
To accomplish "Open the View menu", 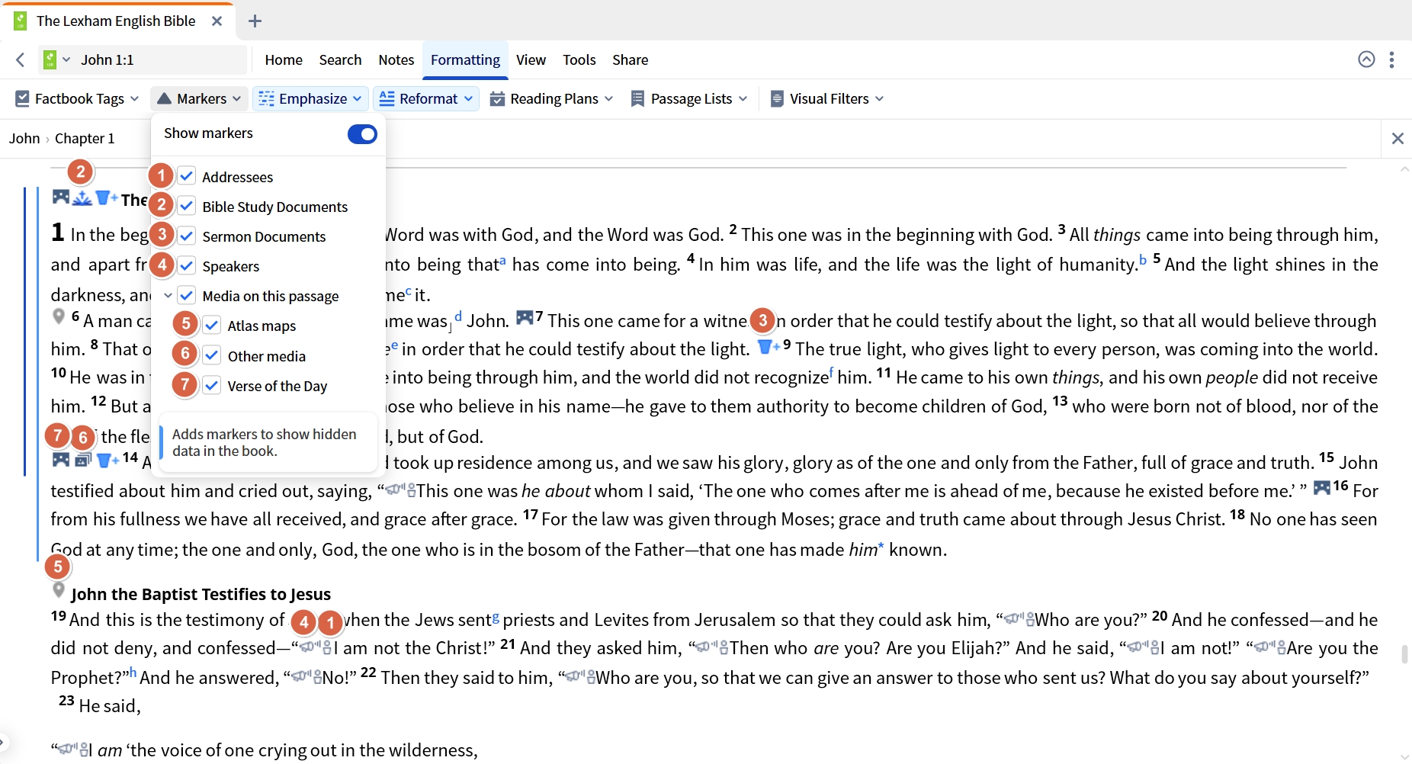I will (x=531, y=59).
